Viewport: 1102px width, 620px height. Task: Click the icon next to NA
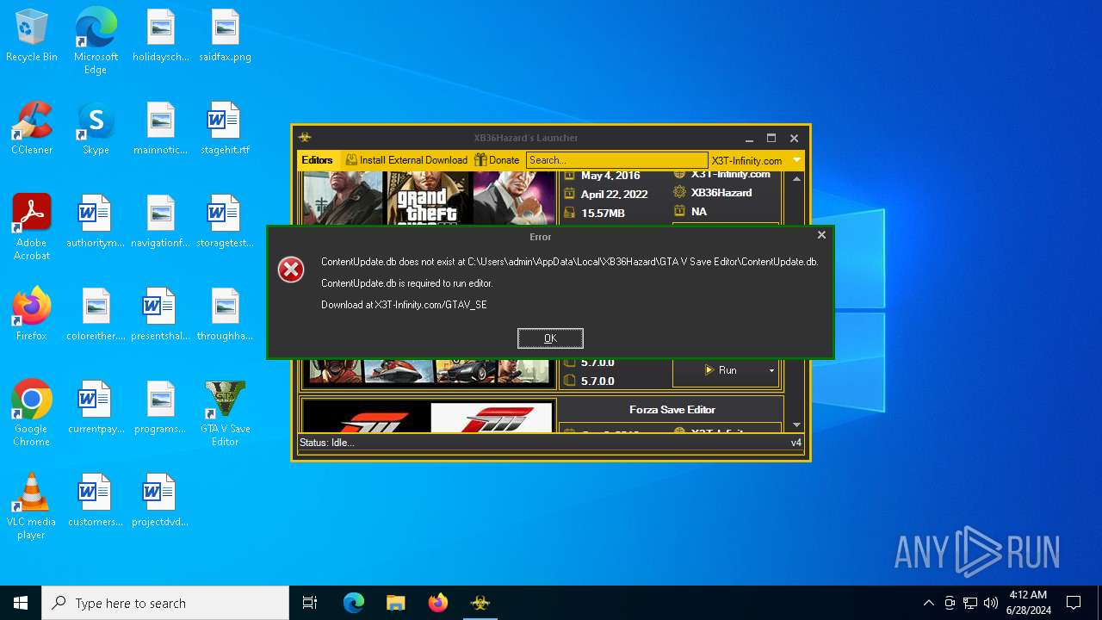[679, 211]
